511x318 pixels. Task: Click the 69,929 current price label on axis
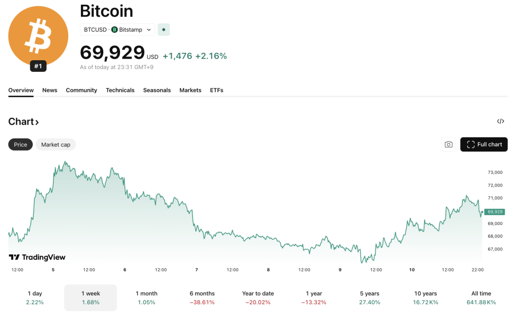495,212
